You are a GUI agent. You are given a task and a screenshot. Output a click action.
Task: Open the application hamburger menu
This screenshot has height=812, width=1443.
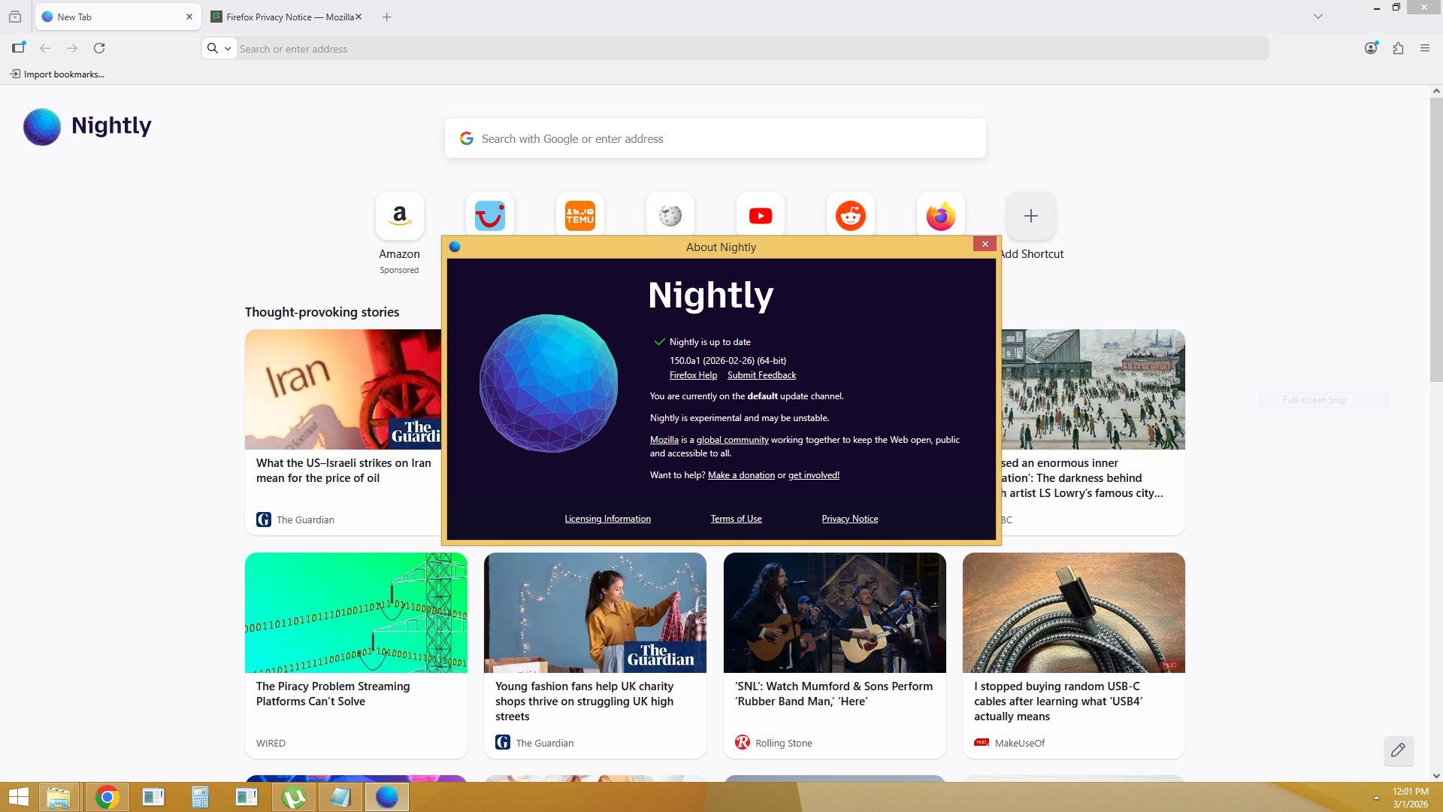pyautogui.click(x=1425, y=48)
